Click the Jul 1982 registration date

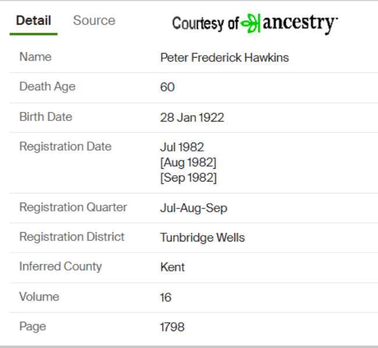[x=182, y=147]
